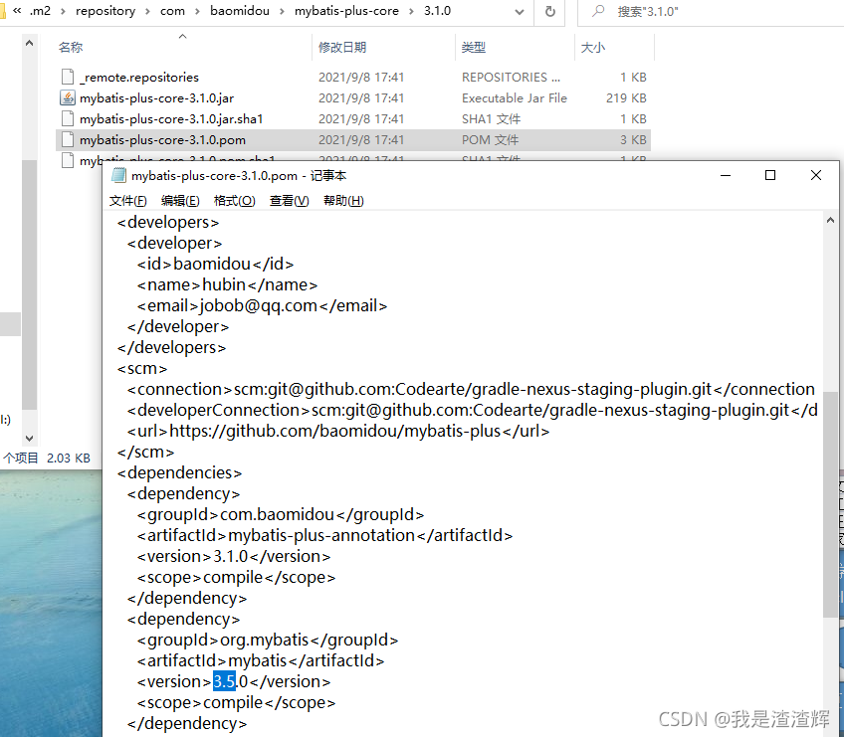Sort files by 修改日期 column header
Viewport: 844px width, 737px height.
click(x=383, y=48)
